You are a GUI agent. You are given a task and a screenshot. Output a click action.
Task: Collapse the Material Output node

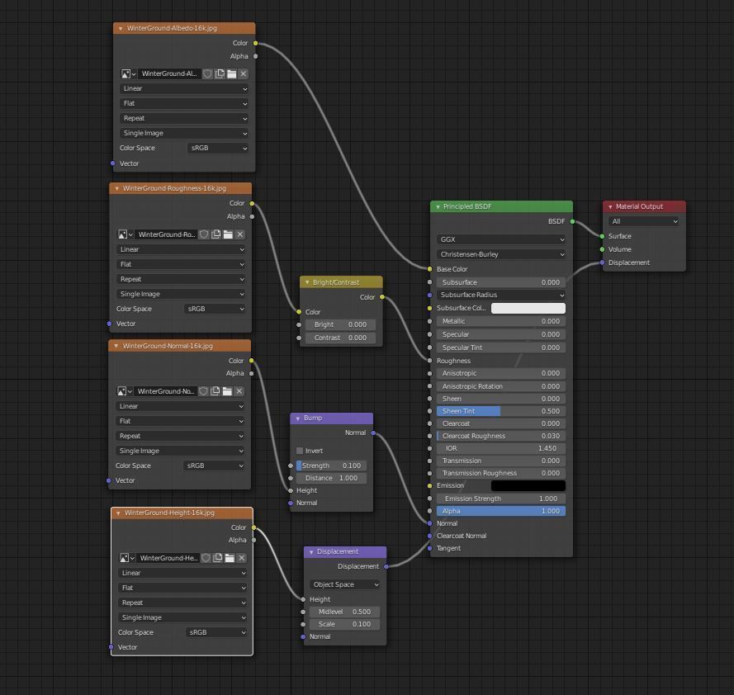pos(610,207)
